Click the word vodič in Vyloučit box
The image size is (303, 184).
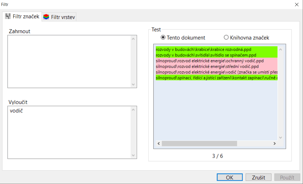16,111
